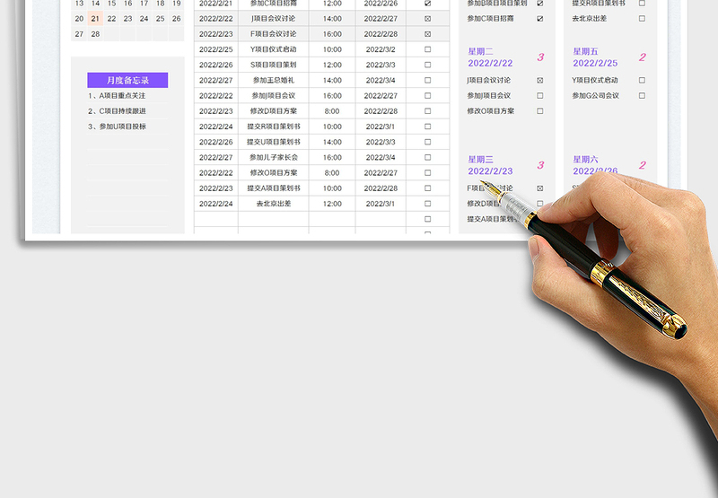Select the 16:00 cell in the 参加儿子家长会 row
The image size is (718, 498).
point(332,157)
